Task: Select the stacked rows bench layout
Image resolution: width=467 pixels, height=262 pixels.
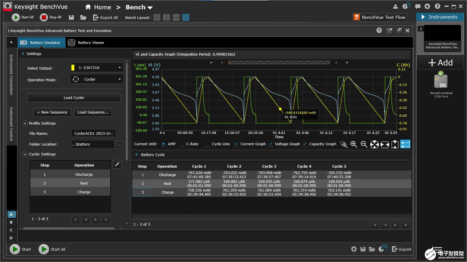Action: coord(176,17)
